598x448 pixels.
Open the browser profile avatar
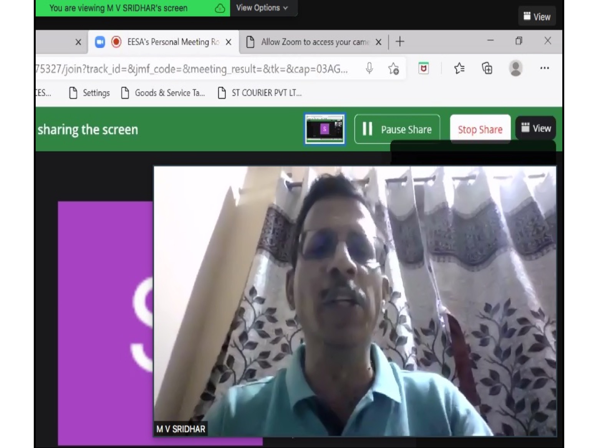[x=515, y=69]
